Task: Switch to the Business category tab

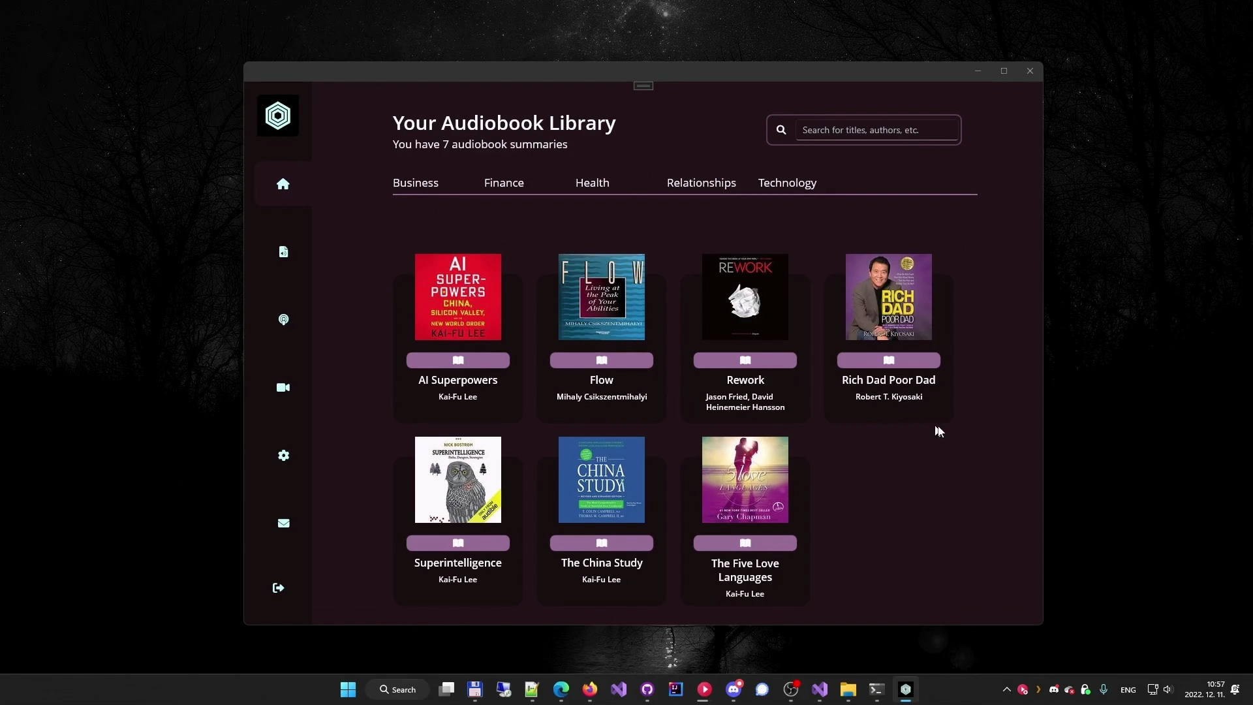Action: pos(416,183)
